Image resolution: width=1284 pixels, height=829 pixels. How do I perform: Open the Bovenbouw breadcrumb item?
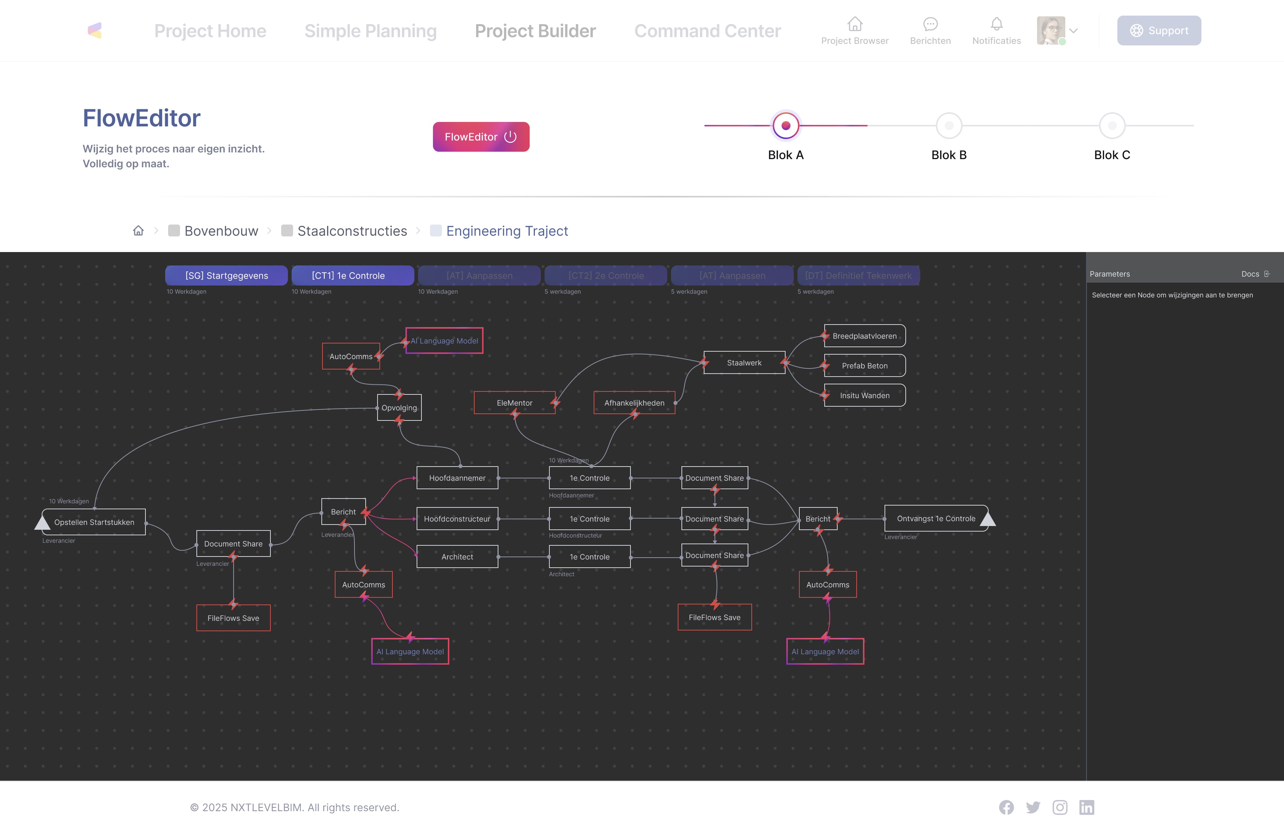(x=221, y=231)
